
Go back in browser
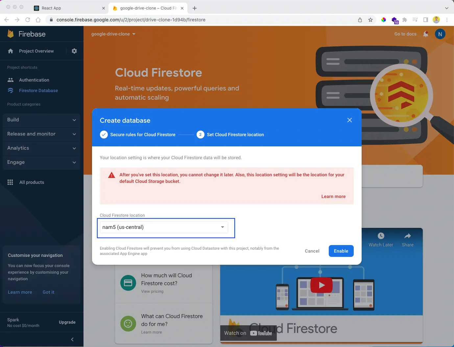(7, 20)
